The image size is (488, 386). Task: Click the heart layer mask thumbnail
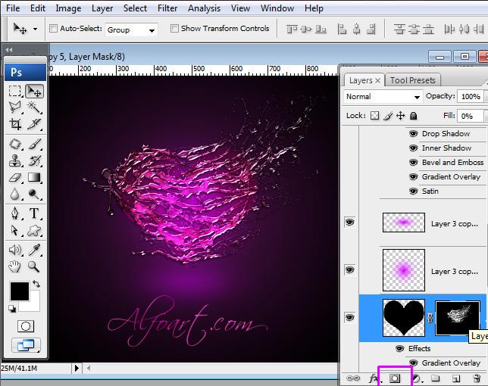click(458, 318)
